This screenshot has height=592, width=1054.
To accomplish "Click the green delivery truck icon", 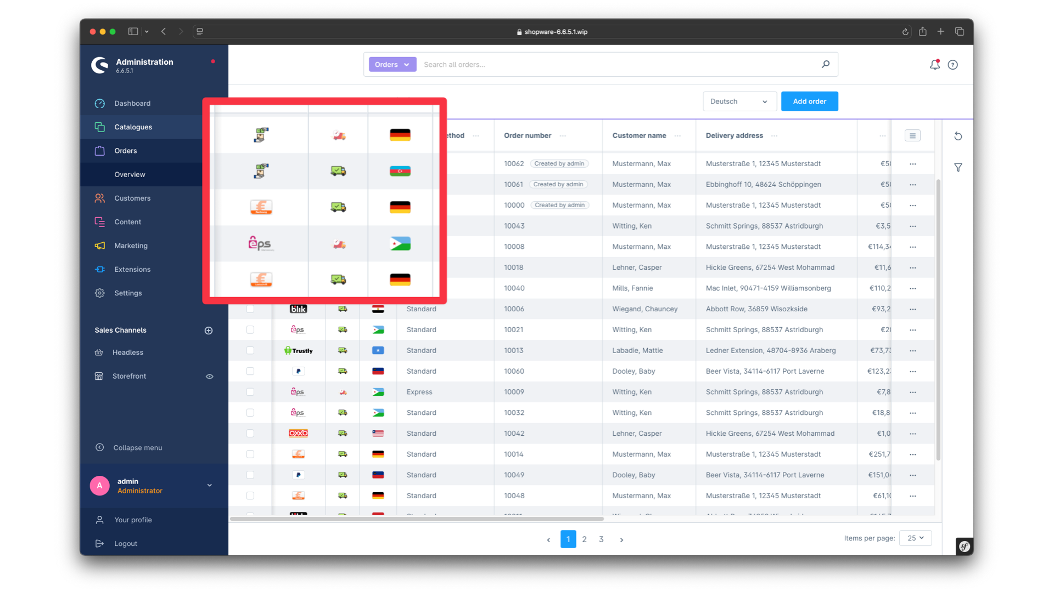I will [338, 170].
